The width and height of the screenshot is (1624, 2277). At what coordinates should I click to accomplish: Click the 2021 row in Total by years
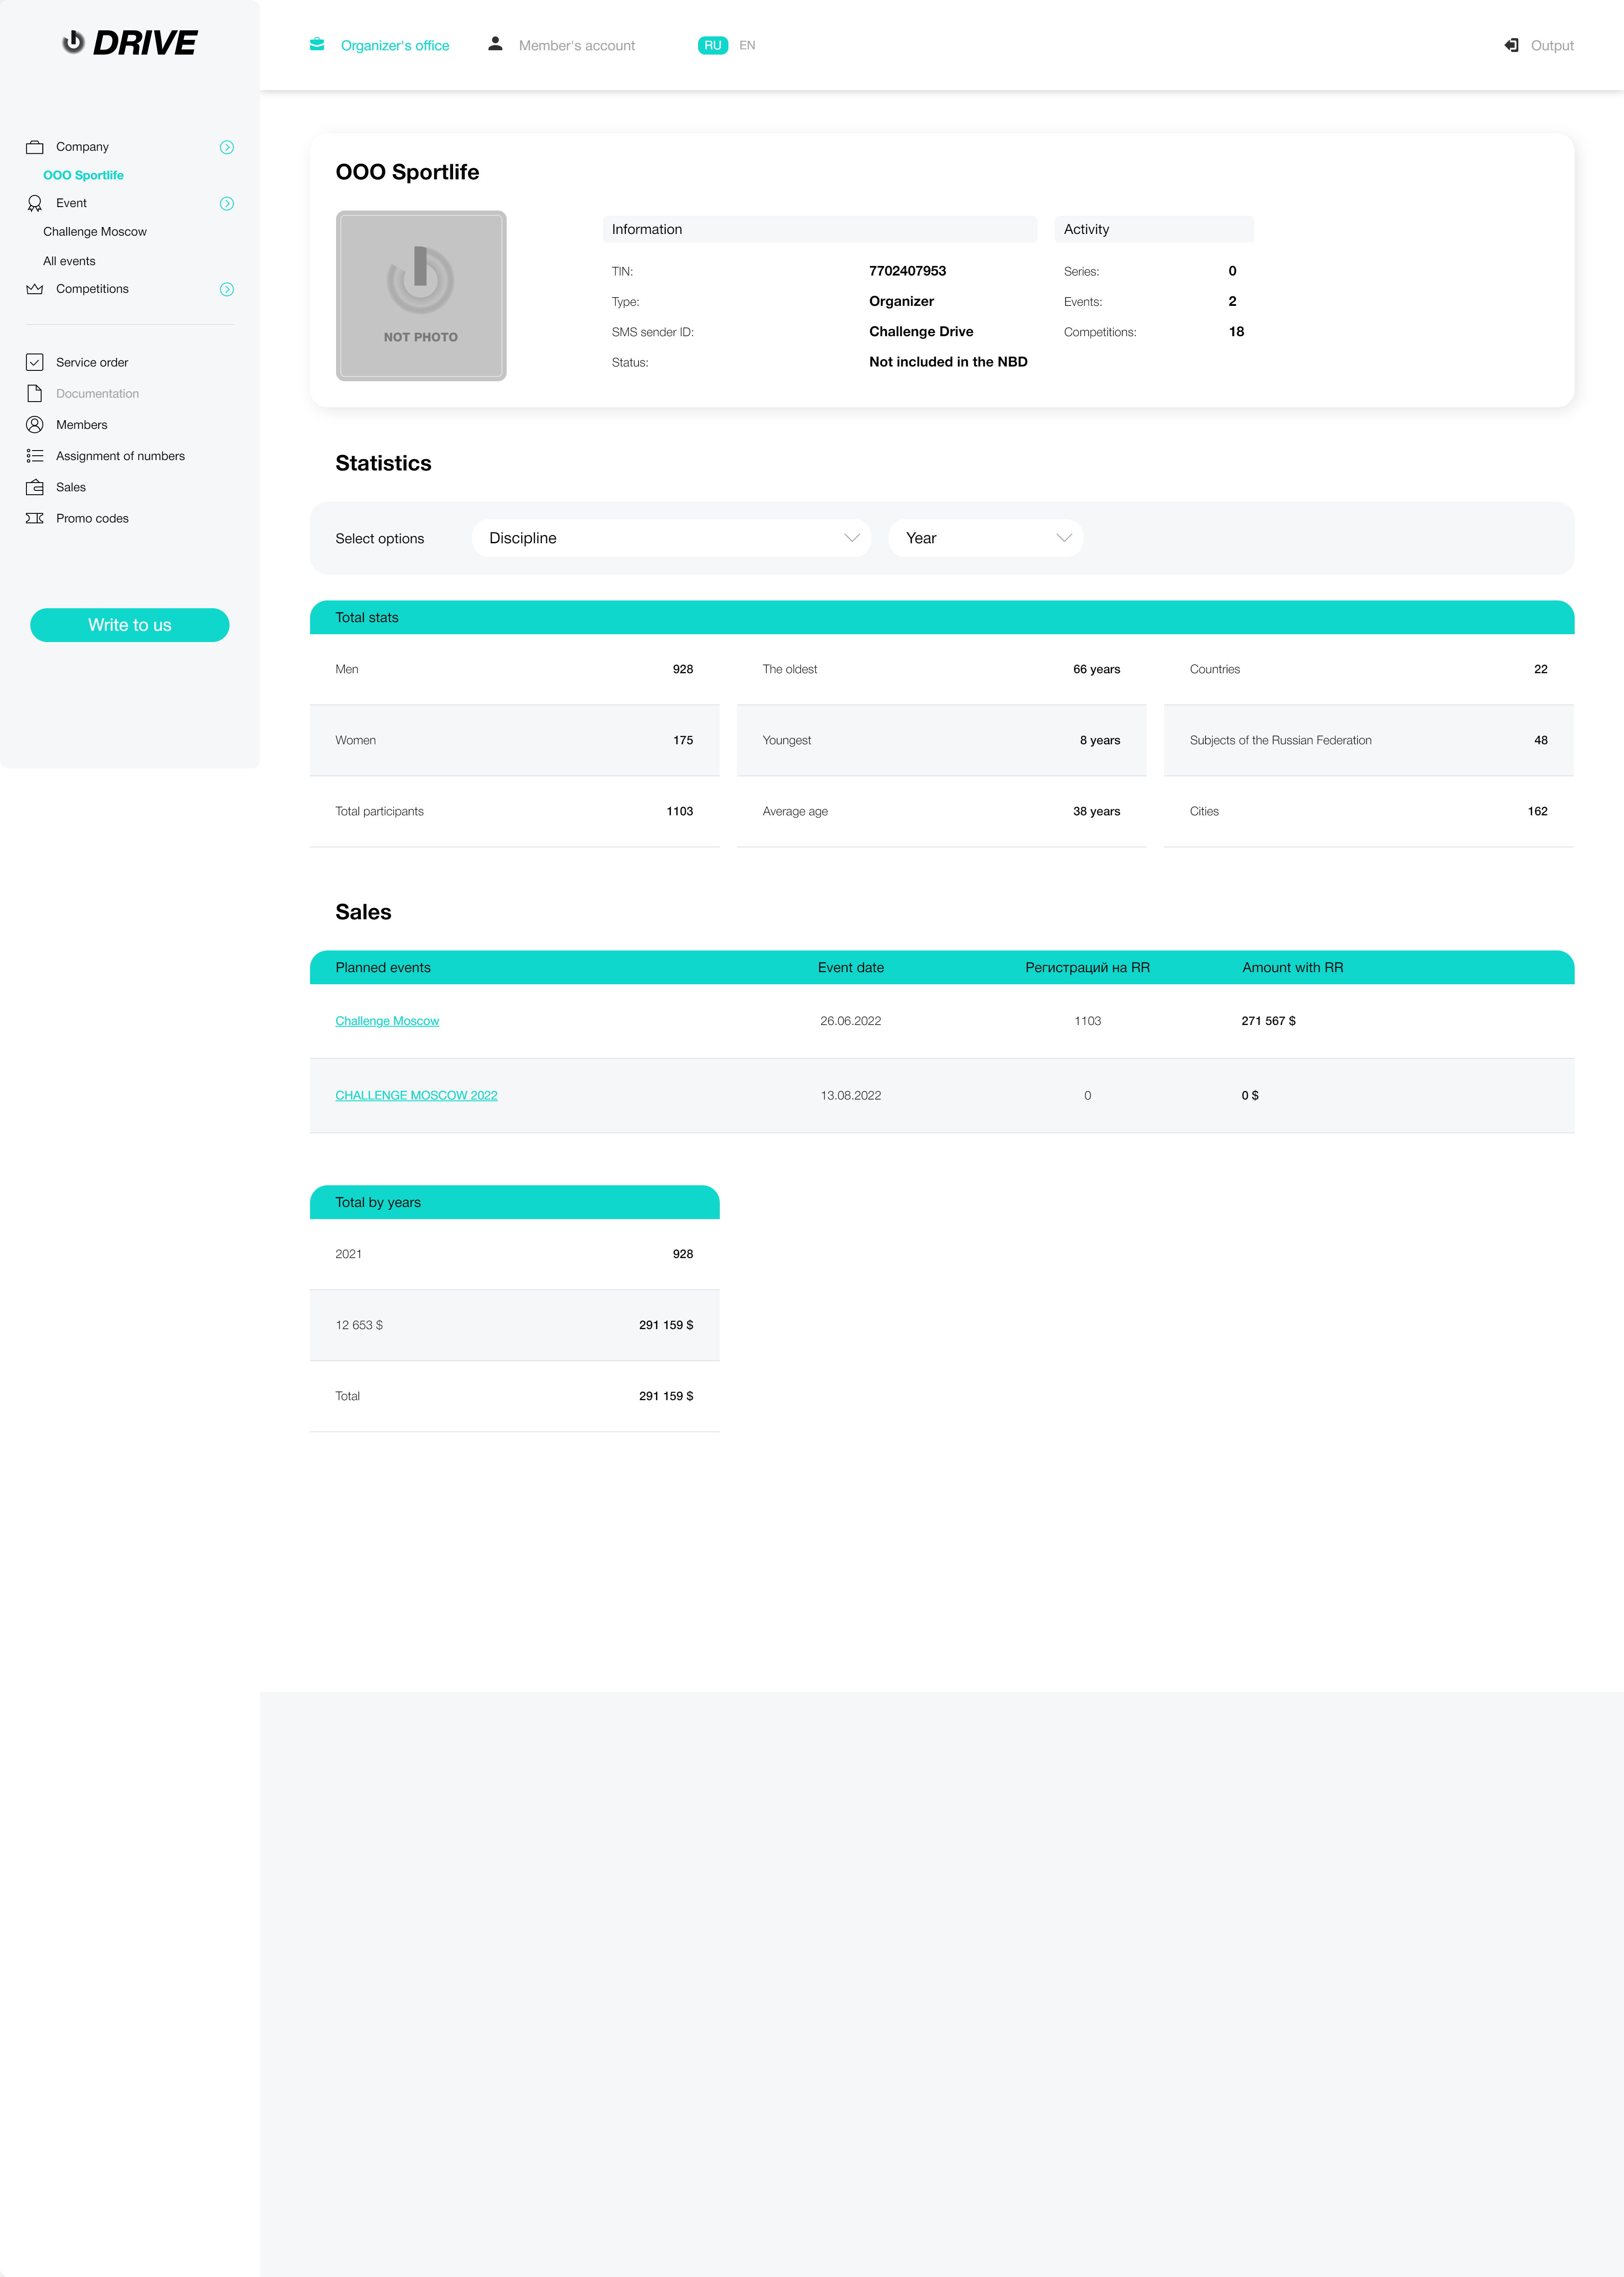point(515,1255)
